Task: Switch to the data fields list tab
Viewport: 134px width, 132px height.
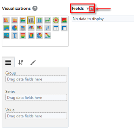Action: (x=8, y=62)
